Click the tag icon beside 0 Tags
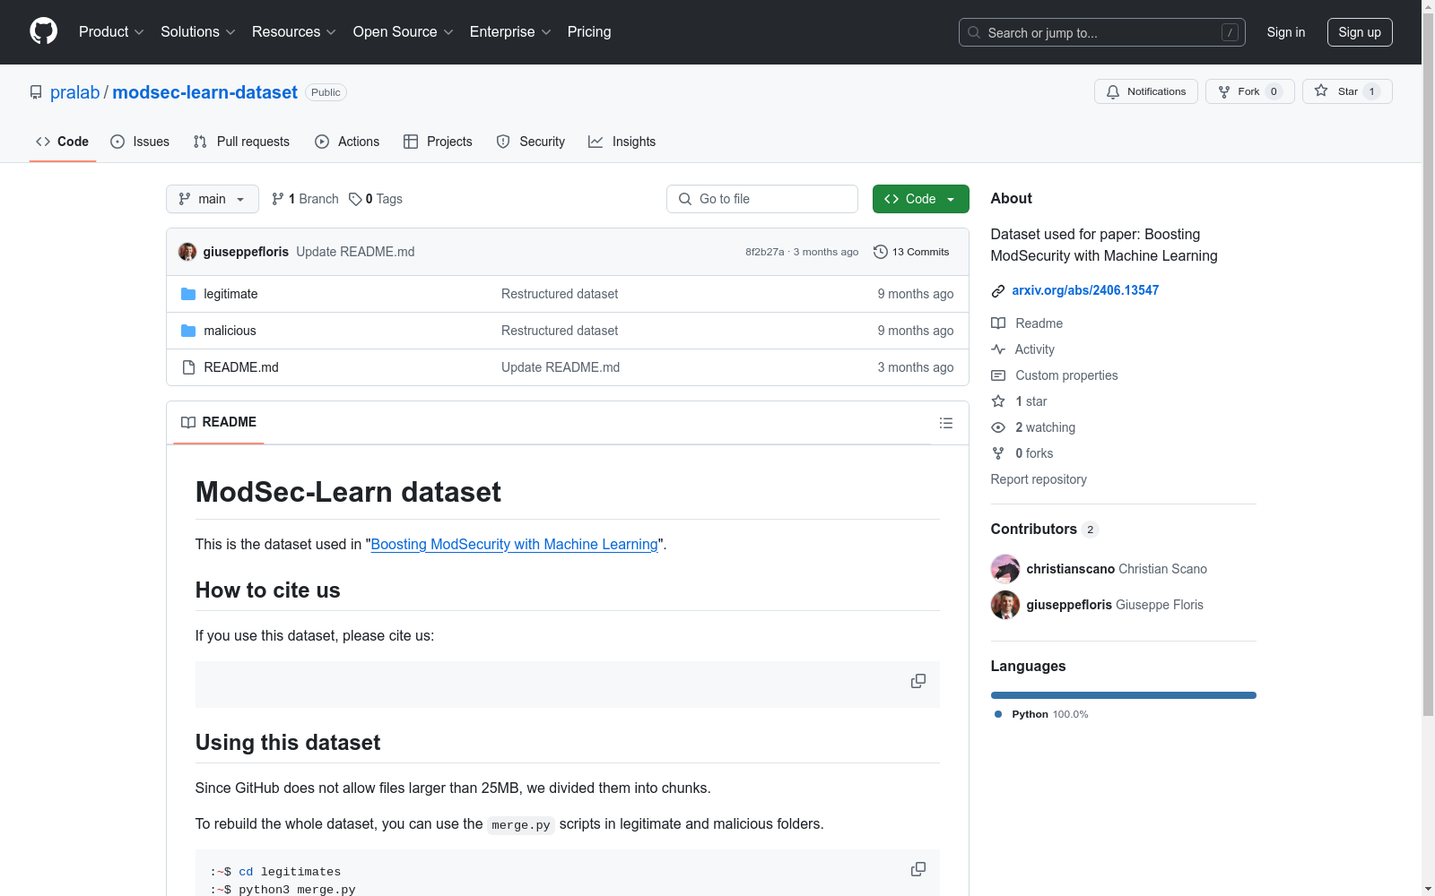The image size is (1435, 896). [355, 199]
